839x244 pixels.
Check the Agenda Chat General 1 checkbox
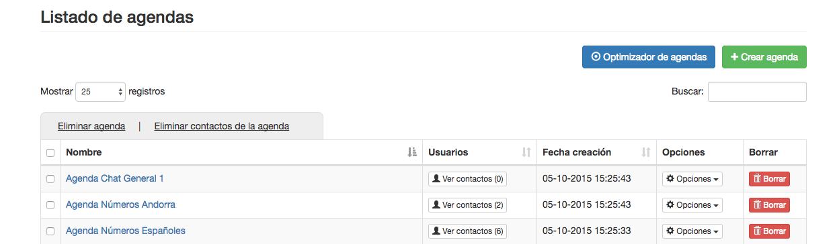50,179
